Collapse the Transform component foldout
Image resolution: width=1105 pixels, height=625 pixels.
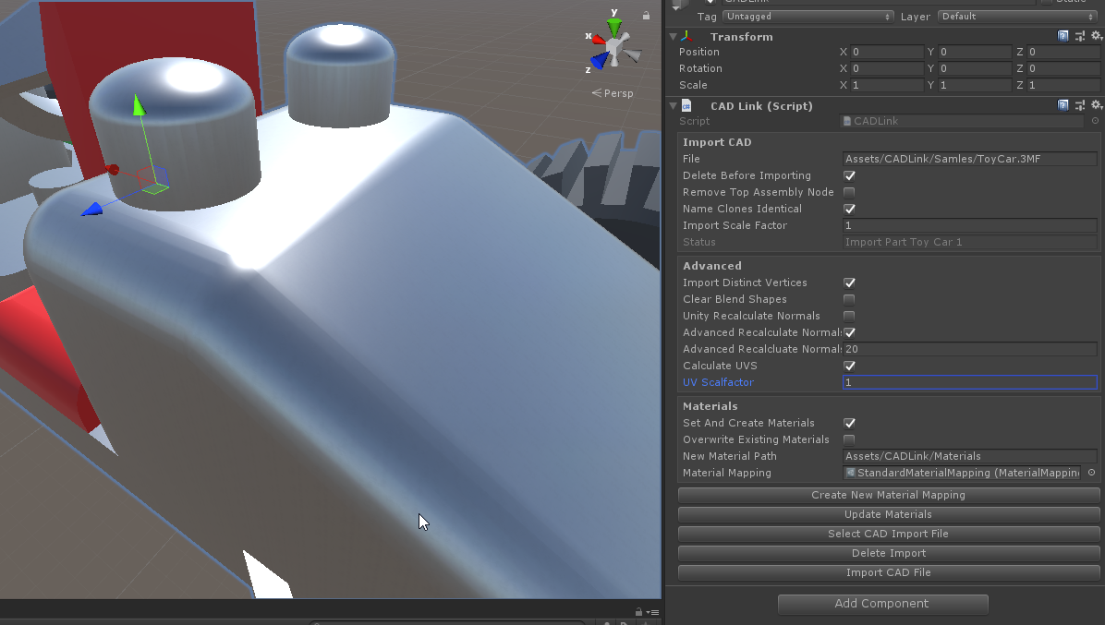click(673, 37)
